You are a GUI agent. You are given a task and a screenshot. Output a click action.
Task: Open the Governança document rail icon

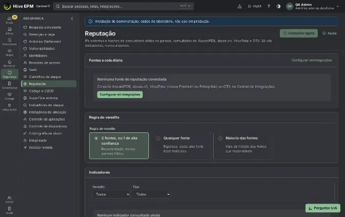click(9, 85)
